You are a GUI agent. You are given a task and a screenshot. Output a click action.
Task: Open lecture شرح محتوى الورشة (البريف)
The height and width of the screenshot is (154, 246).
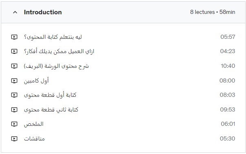pos(56,66)
